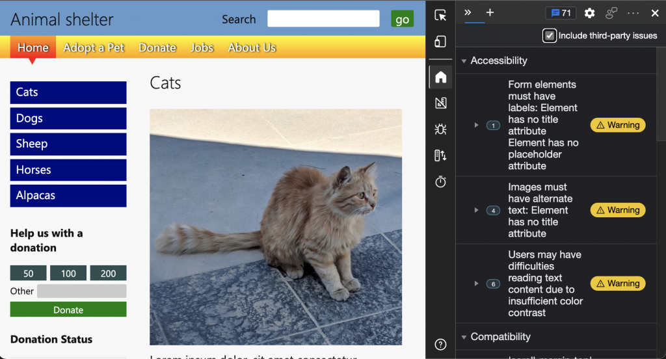Click Warning badge of form labels issue
The height and width of the screenshot is (359, 666).
[618, 125]
